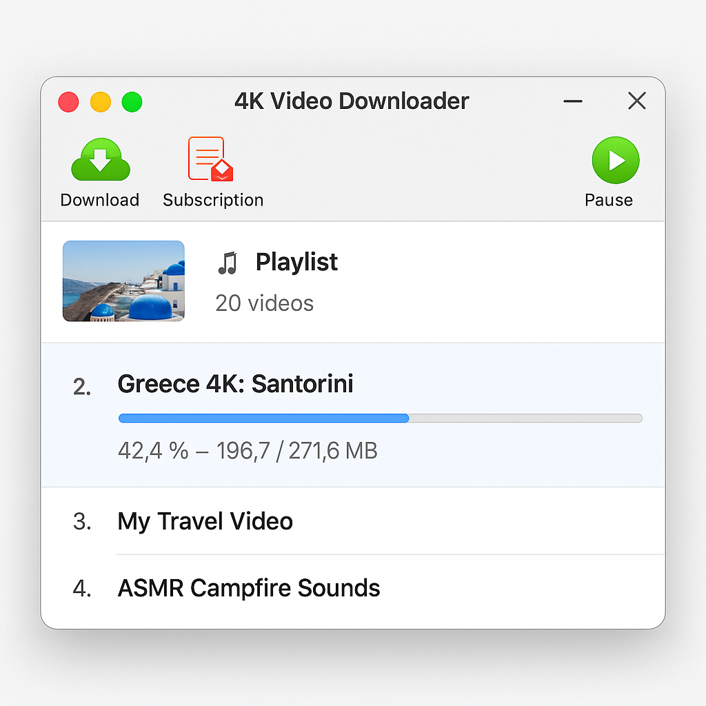706x706 pixels.
Task: Select the Greece 4K: Santorini download entry
Action: [235, 384]
